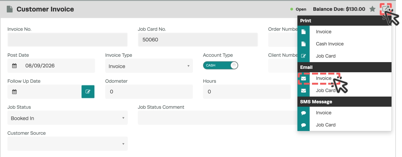
Task: Click the Invoice No. input field
Action: [67, 40]
